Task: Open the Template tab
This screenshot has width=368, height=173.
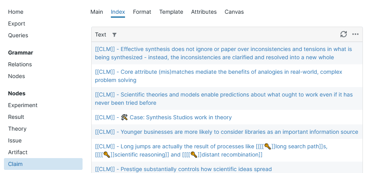Action: click(171, 12)
